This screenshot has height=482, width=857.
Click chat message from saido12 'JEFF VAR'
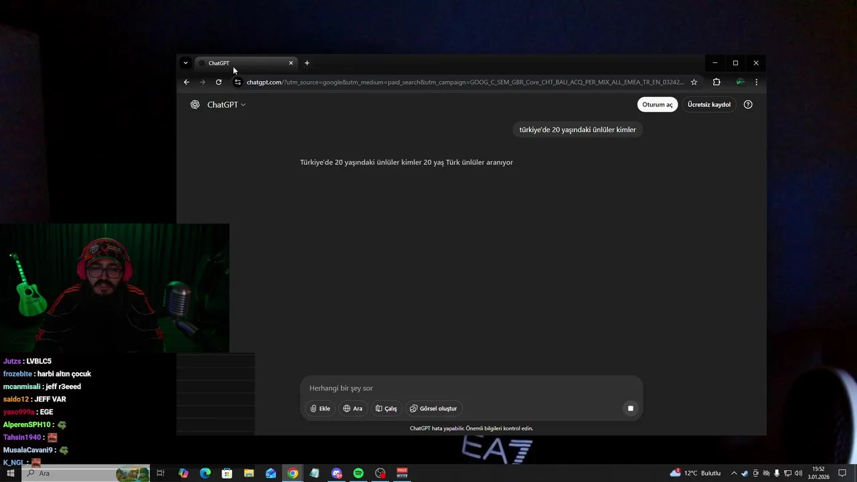pyautogui.click(x=50, y=400)
